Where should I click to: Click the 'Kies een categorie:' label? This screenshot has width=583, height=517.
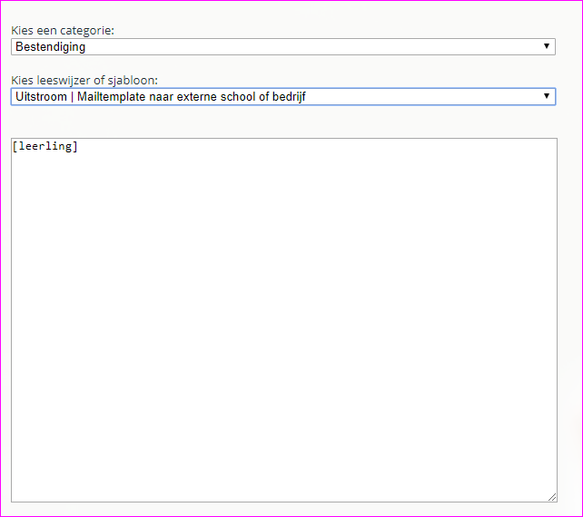click(x=63, y=31)
